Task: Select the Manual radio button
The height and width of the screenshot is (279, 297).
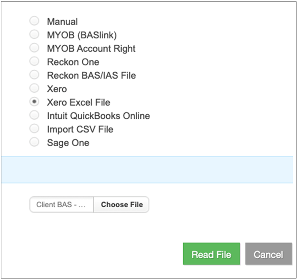Action: pyautogui.click(x=34, y=21)
